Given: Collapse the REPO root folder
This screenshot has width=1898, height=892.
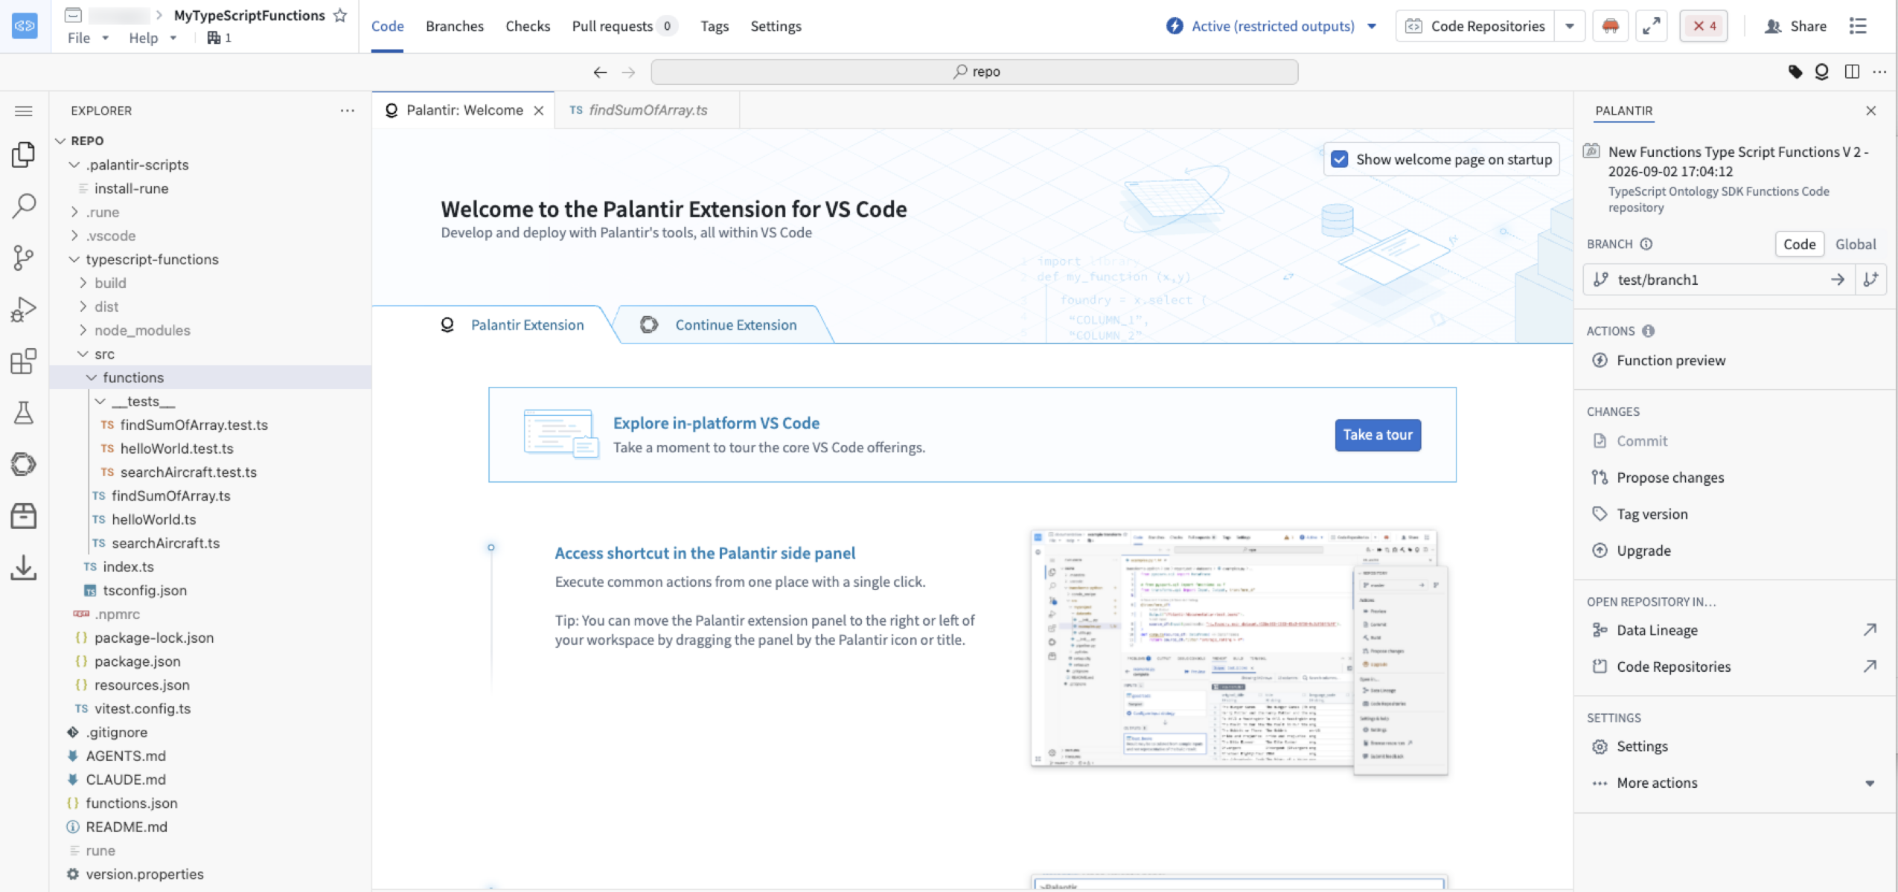Looking at the screenshot, I should 60,141.
